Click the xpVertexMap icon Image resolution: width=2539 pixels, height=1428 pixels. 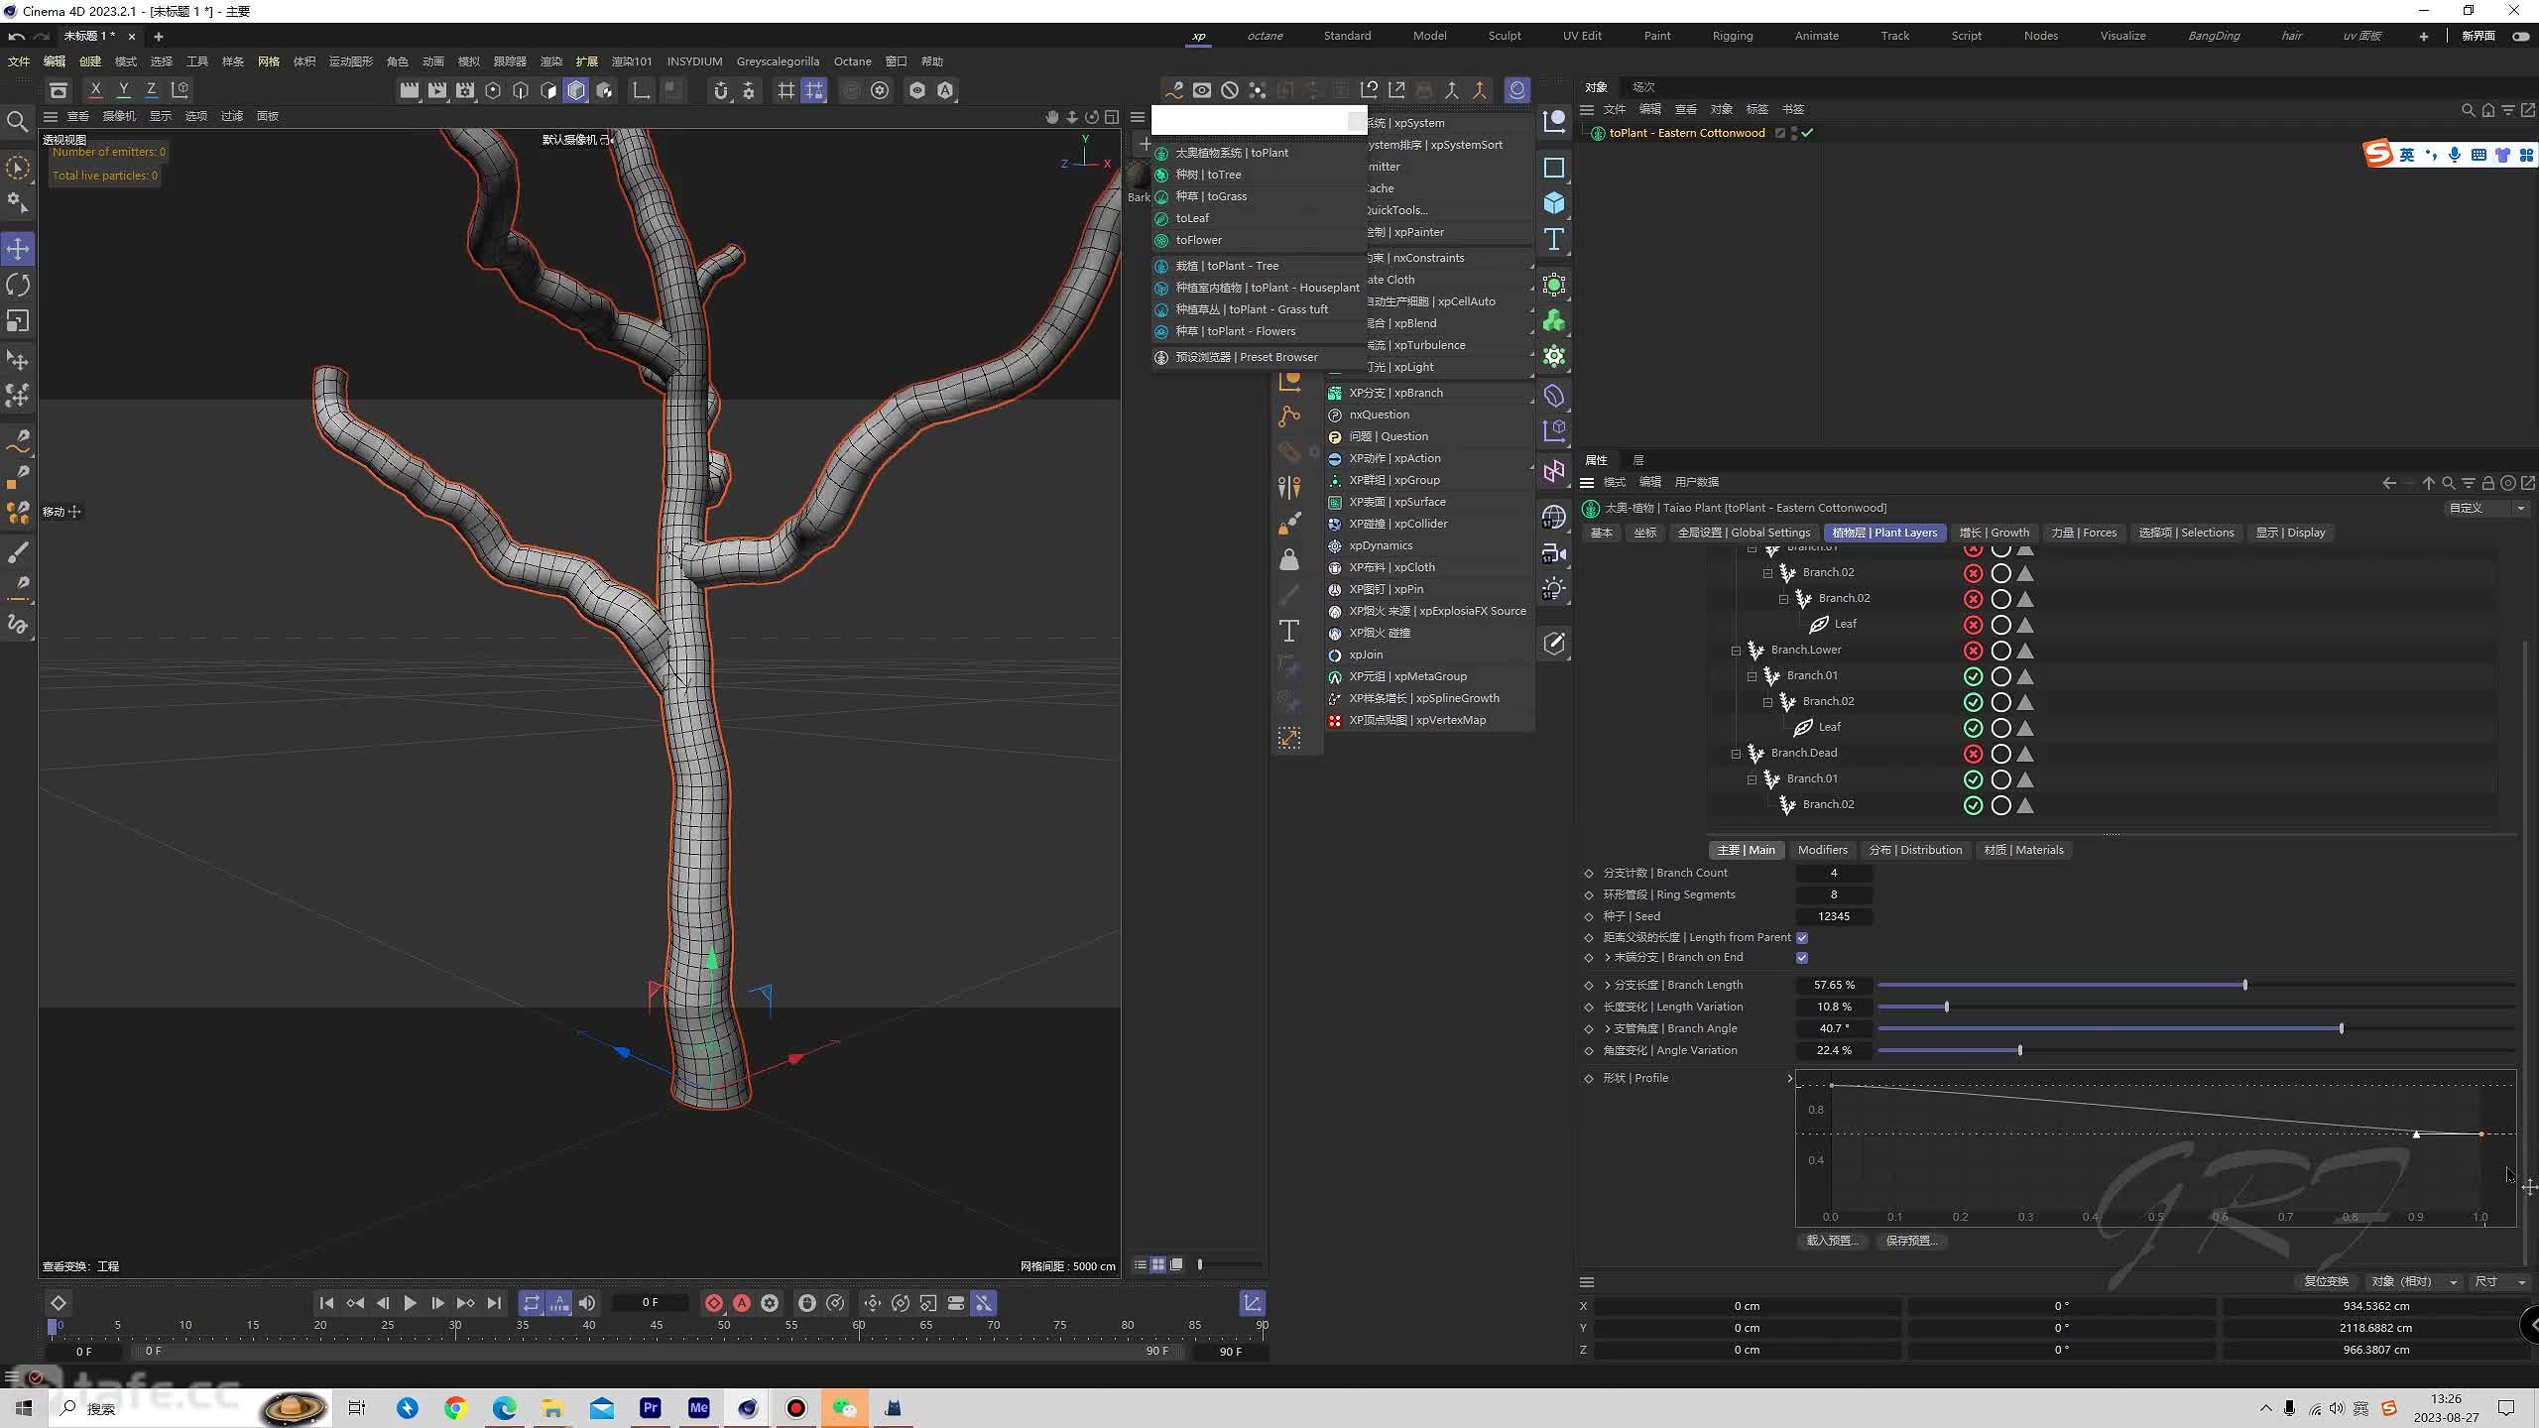click(1334, 718)
